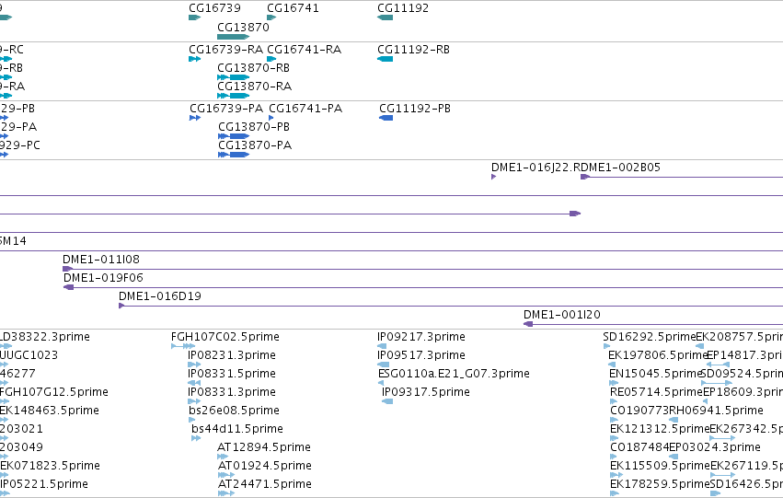The width and height of the screenshot is (783, 498).
Task: Click the CG16739-PA protein label
Action: coord(226,109)
